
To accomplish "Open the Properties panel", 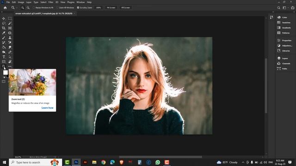I will pyautogui.click(x=285, y=41).
